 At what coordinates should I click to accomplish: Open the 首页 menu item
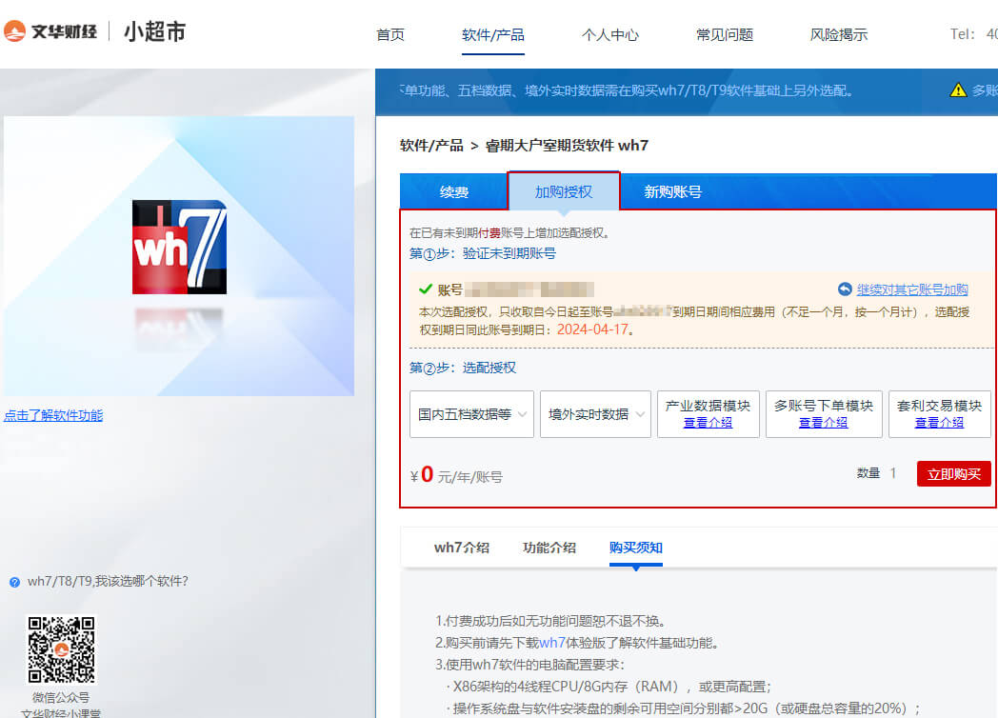tap(390, 34)
